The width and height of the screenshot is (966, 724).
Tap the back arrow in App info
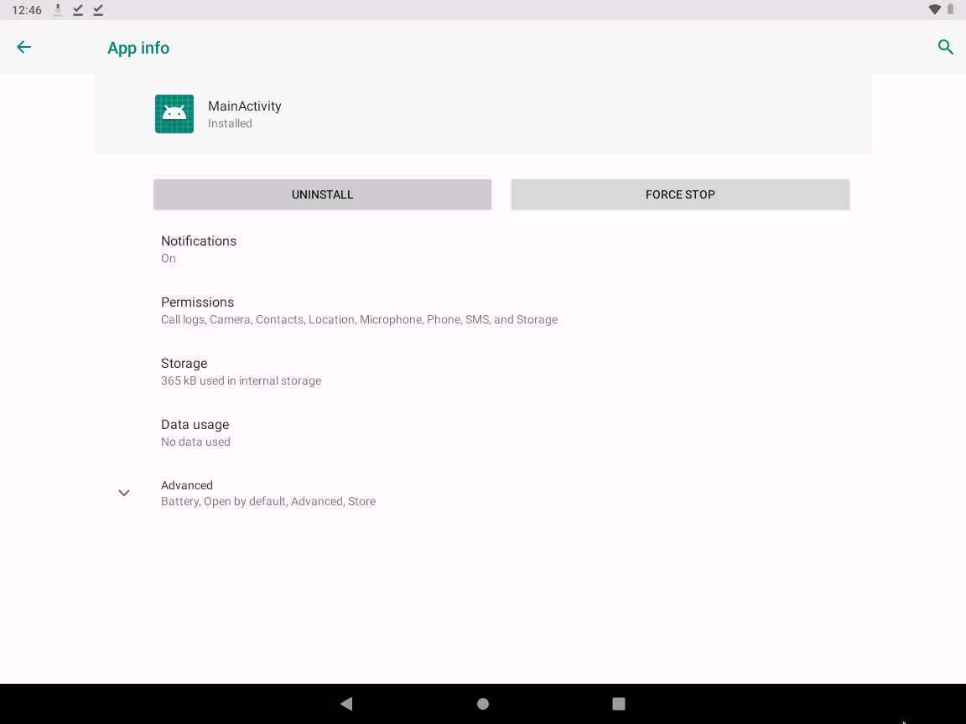(23, 47)
